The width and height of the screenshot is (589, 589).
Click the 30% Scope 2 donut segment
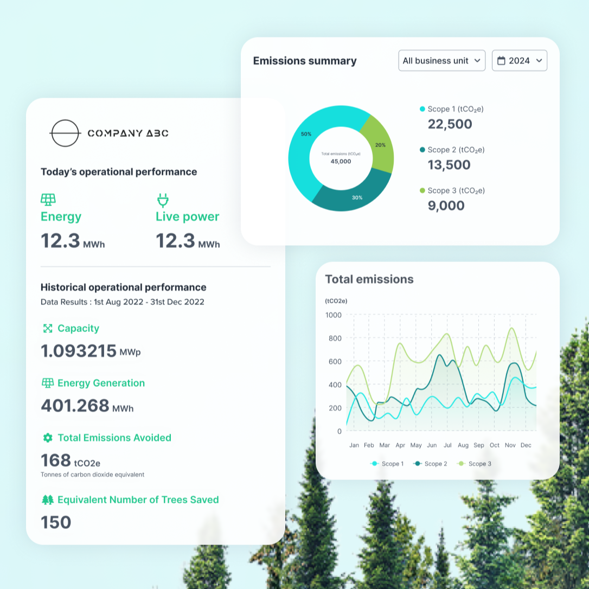(357, 197)
